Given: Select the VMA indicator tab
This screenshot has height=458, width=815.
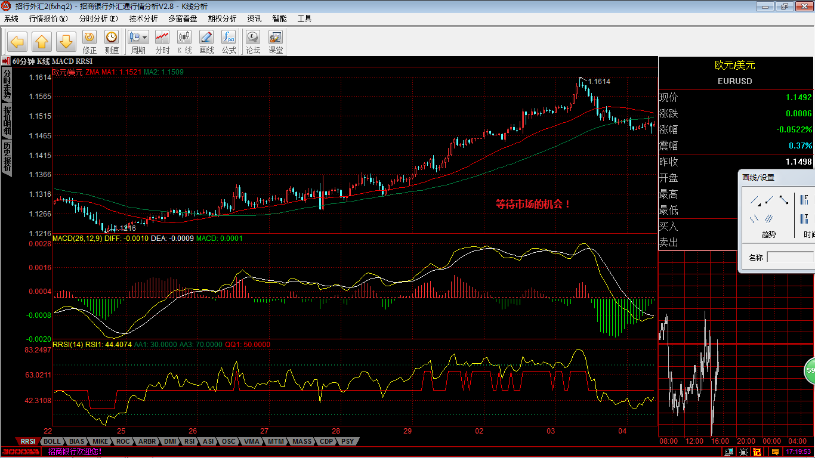Looking at the screenshot, I should coord(252,441).
